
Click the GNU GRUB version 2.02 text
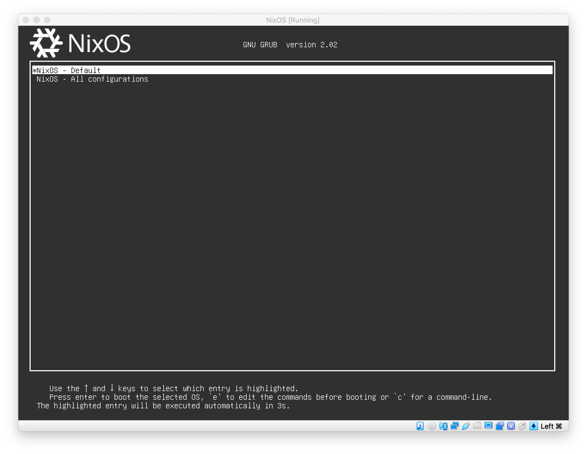click(290, 45)
